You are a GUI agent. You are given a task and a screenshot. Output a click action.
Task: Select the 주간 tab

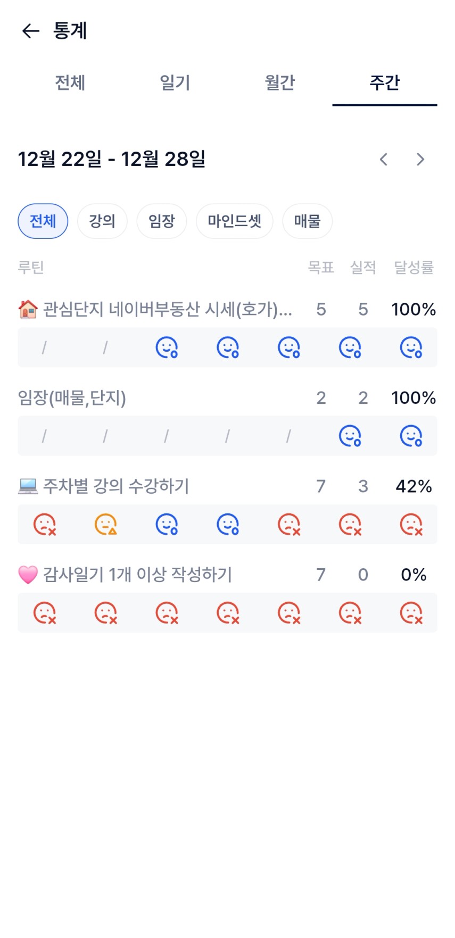[x=384, y=83]
